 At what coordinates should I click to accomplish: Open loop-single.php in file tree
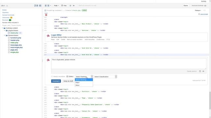[x=16, y=48]
